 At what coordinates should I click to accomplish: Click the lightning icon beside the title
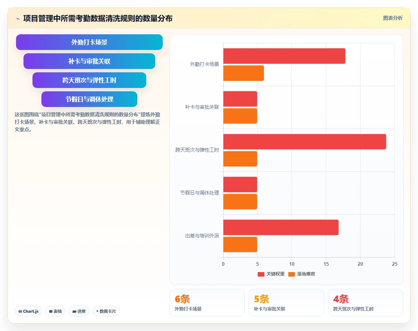tap(18, 19)
